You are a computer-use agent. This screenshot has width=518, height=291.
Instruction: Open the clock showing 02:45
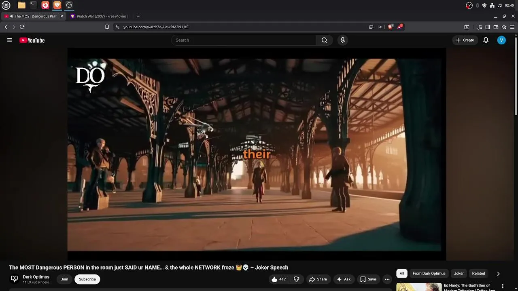tap(510, 5)
